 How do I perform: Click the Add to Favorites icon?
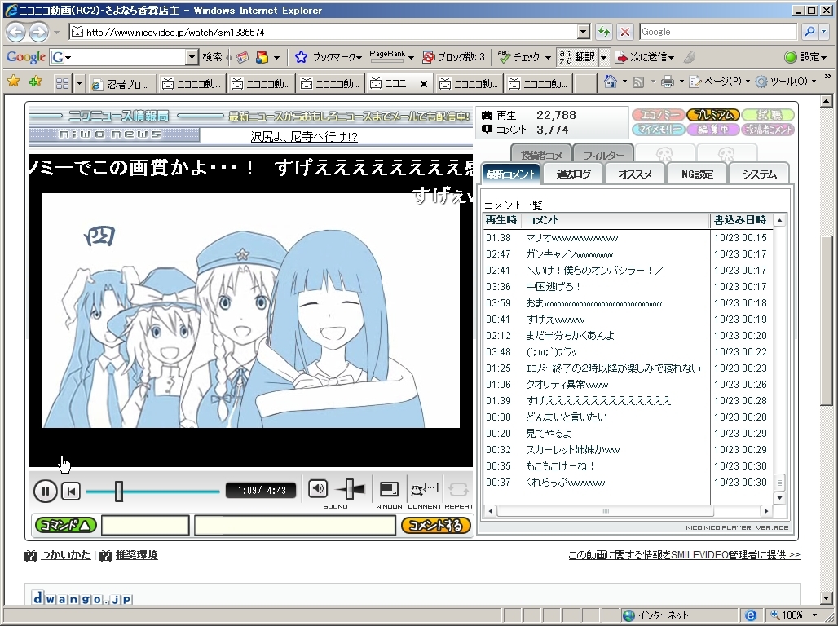pos(35,82)
